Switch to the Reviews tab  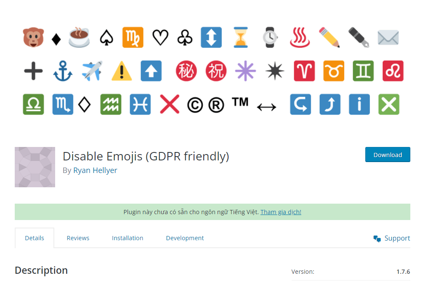point(78,238)
